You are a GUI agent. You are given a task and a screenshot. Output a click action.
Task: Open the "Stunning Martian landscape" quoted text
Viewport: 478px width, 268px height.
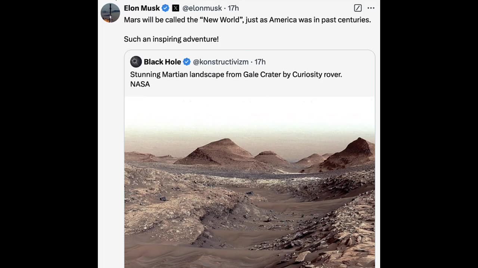[x=236, y=74]
